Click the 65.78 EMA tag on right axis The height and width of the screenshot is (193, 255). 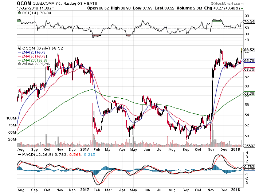(x=249, y=61)
